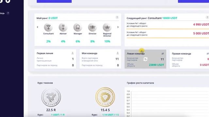Click group icon in Правая команда card
The image size is (209, 117).
click(208, 54)
